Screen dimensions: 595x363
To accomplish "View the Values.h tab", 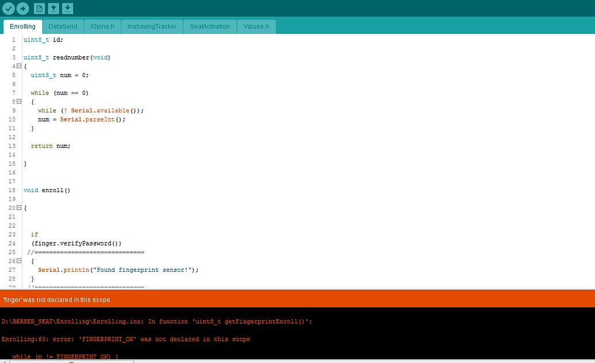I will click(x=256, y=26).
